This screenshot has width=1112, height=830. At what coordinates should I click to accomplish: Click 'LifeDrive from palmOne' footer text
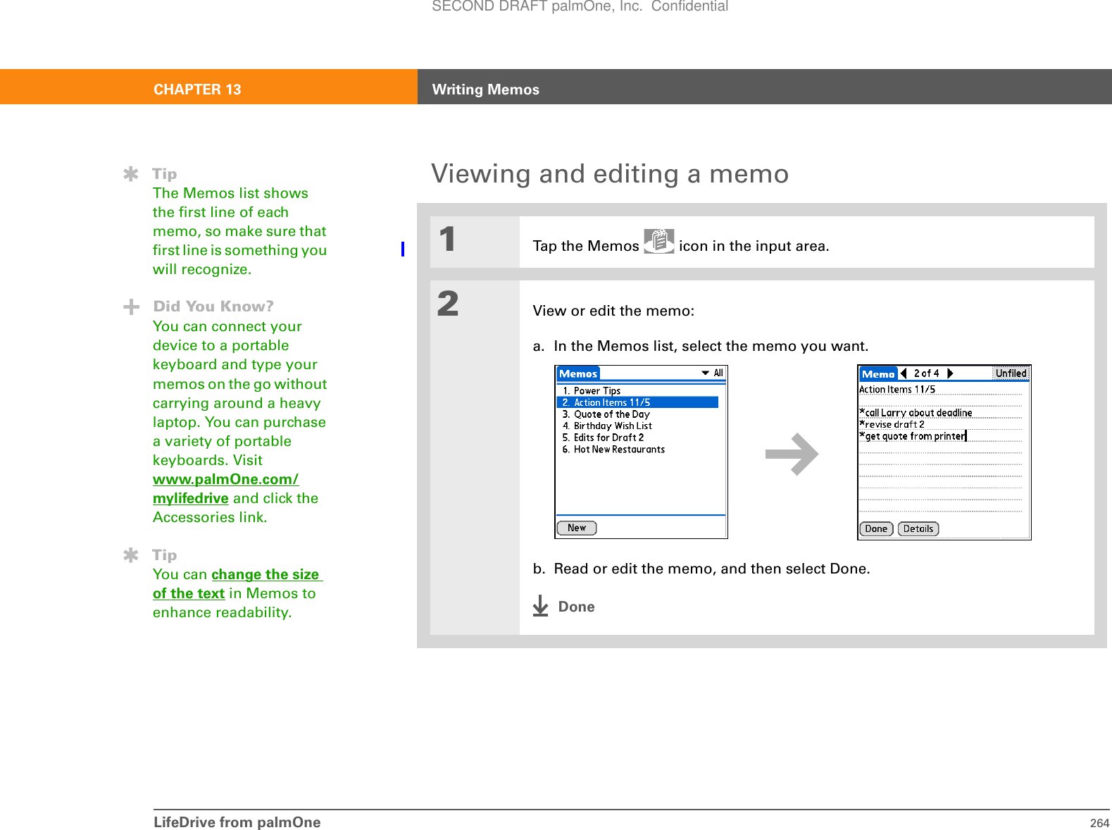pyautogui.click(x=237, y=822)
